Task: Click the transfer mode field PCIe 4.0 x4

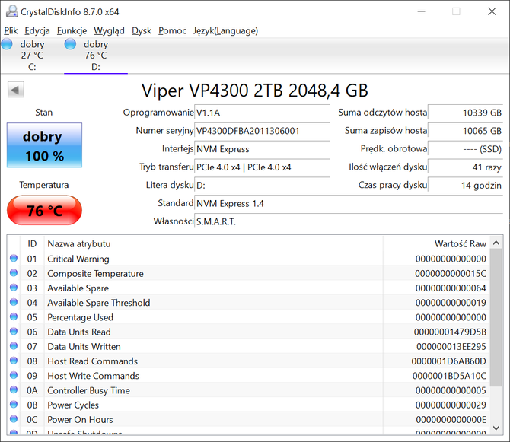Action: click(x=262, y=167)
